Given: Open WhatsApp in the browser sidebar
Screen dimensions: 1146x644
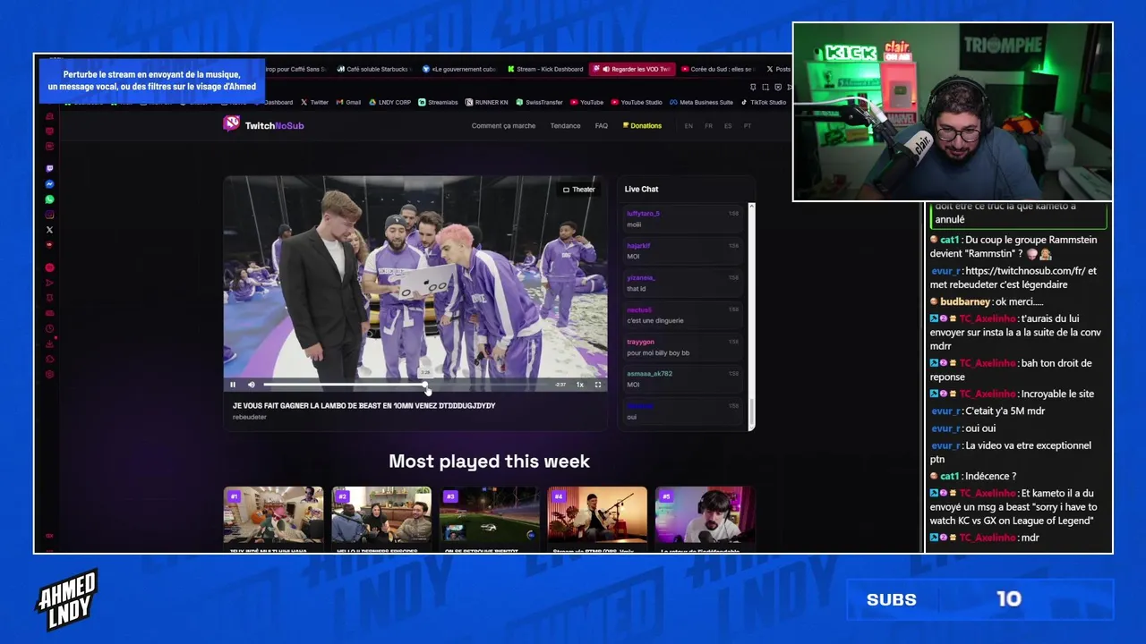Looking at the screenshot, I should [x=49, y=199].
